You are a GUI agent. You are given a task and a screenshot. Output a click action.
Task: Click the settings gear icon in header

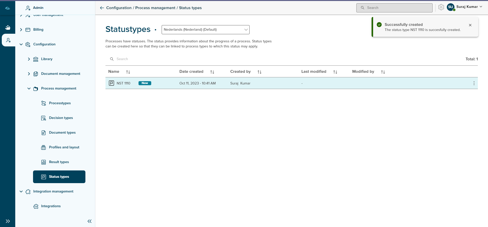coord(441,7)
